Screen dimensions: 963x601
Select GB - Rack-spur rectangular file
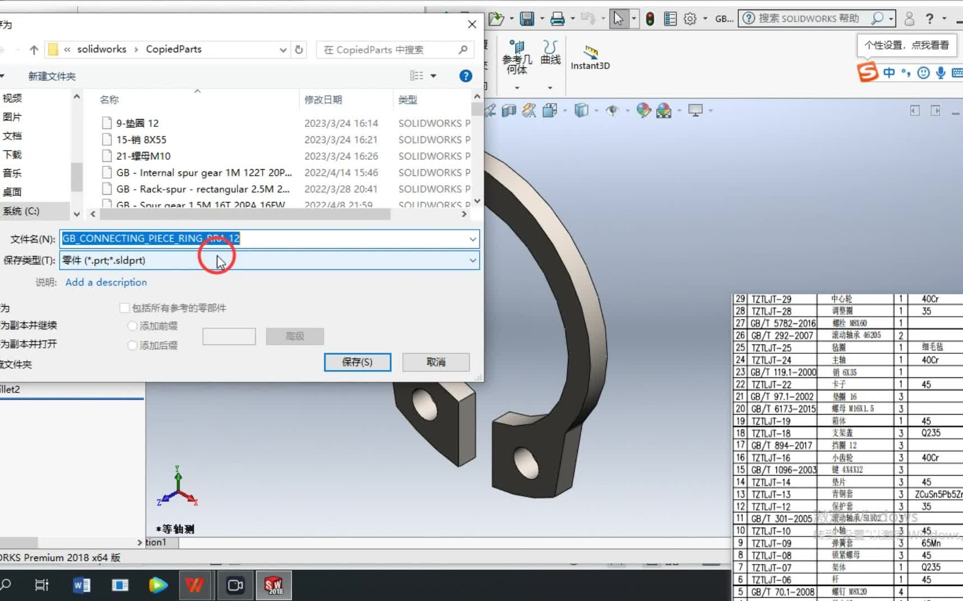coord(202,189)
